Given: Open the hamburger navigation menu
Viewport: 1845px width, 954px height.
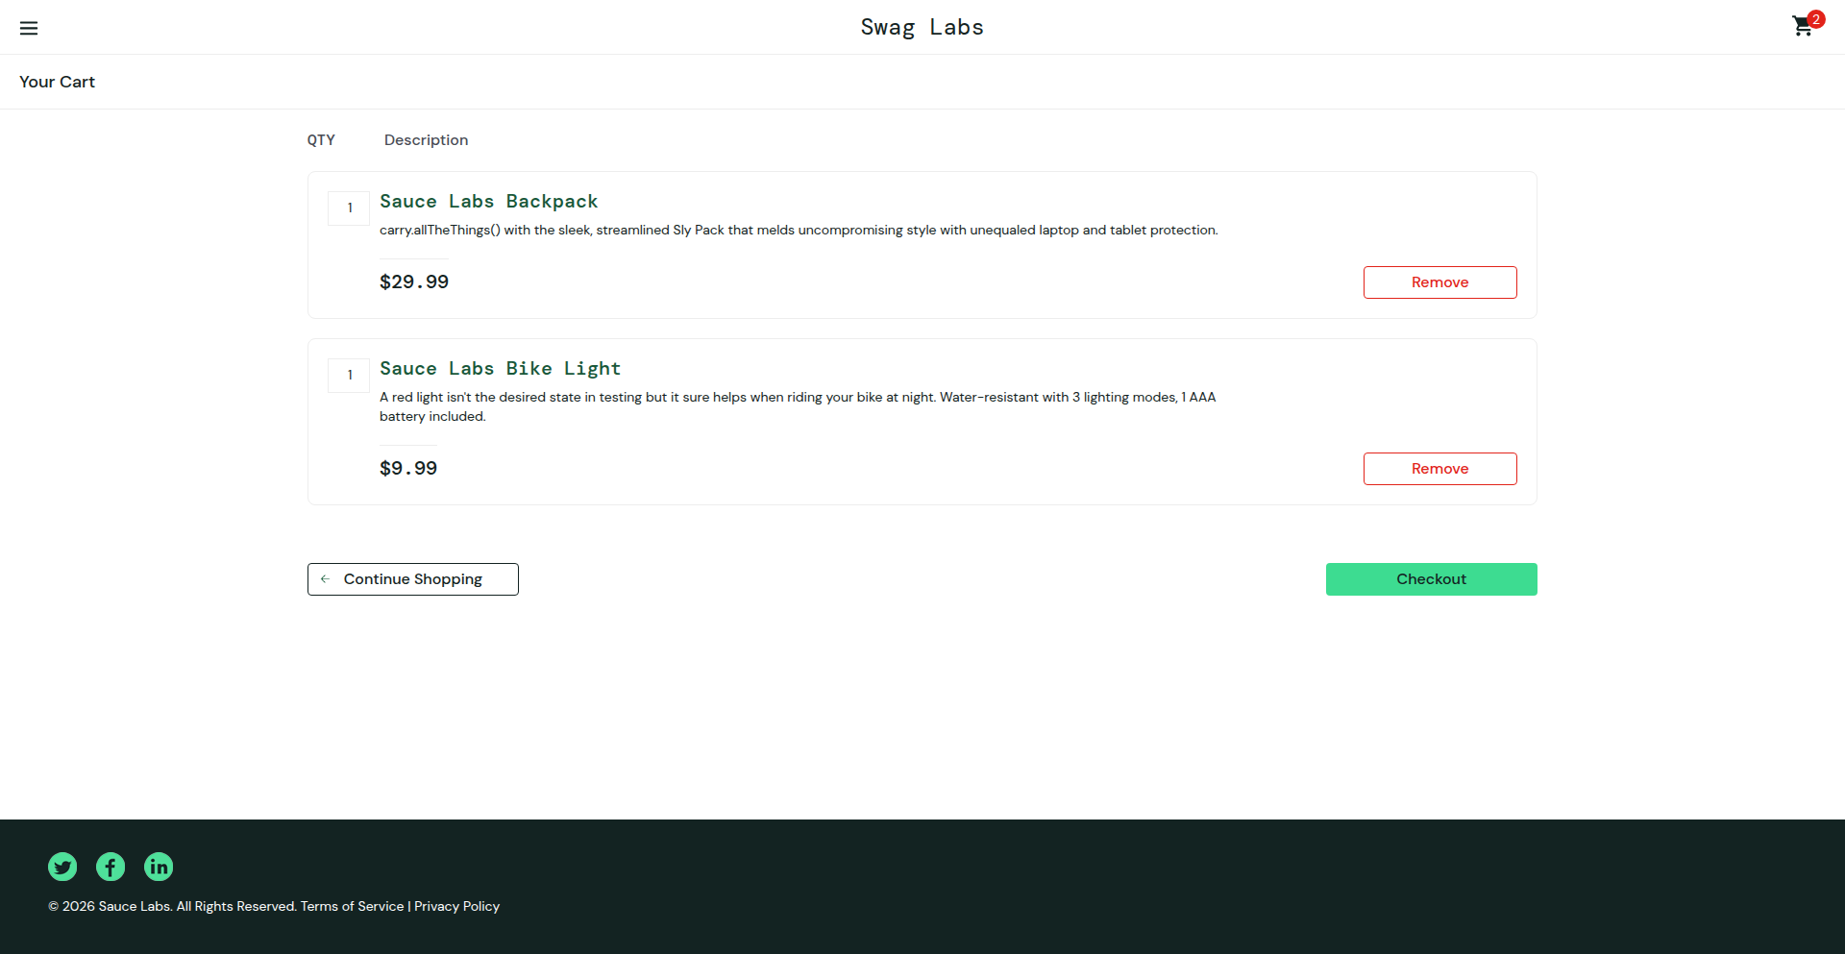Looking at the screenshot, I should 29,28.
